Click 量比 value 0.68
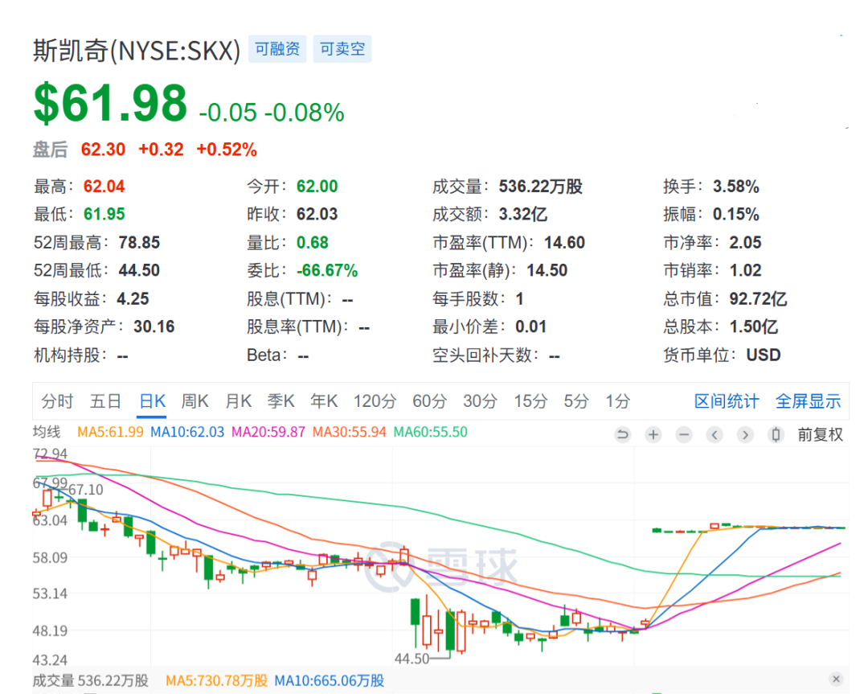 click(x=312, y=243)
